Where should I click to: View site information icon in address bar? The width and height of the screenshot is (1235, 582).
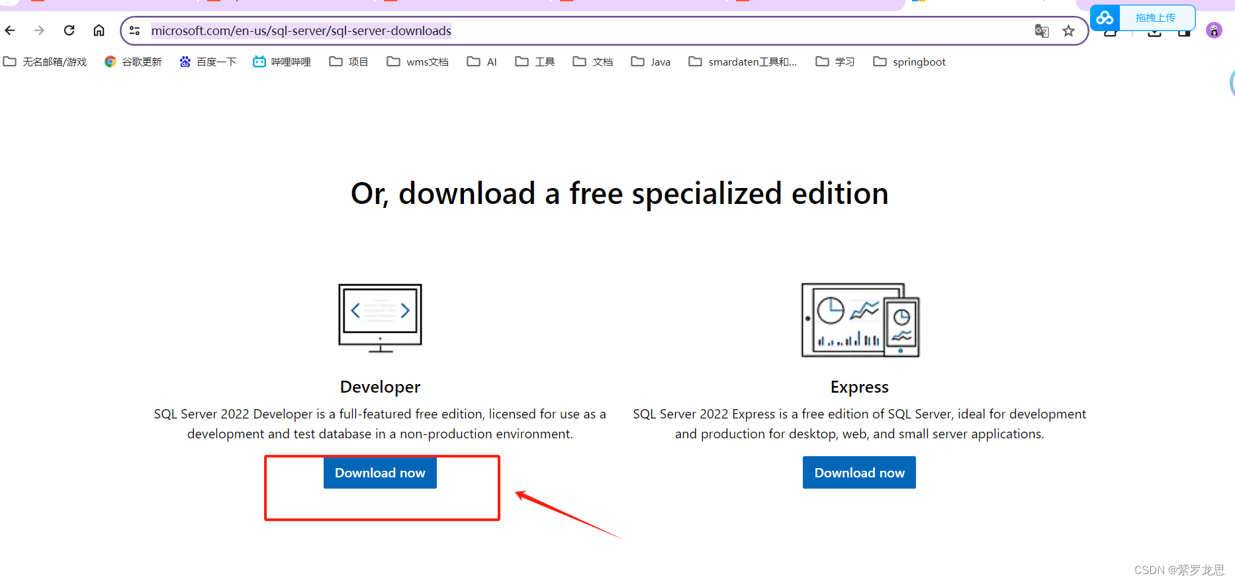click(x=135, y=30)
